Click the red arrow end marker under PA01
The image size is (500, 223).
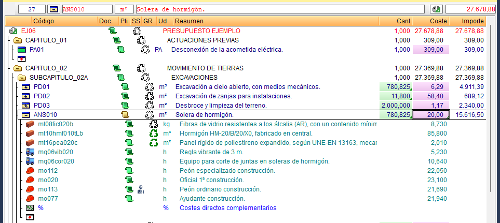pos(22,59)
